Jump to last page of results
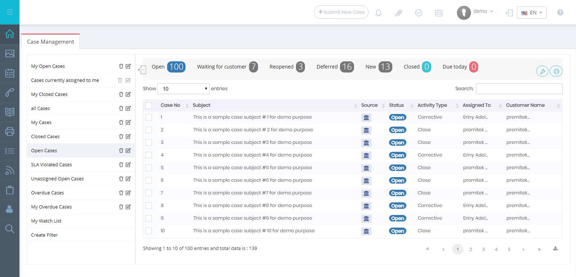The image size is (576, 277). [539, 249]
